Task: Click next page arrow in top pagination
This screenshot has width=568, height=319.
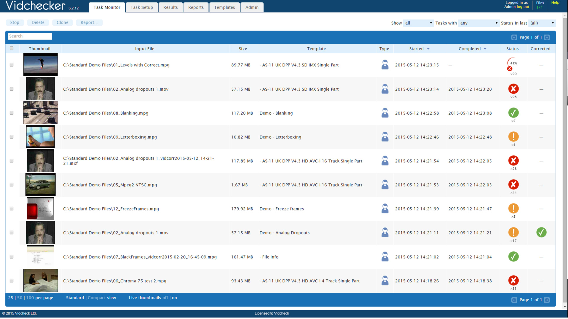Action: (547, 38)
